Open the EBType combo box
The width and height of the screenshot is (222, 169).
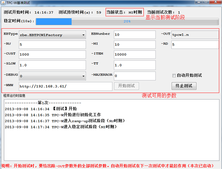(x=52, y=35)
